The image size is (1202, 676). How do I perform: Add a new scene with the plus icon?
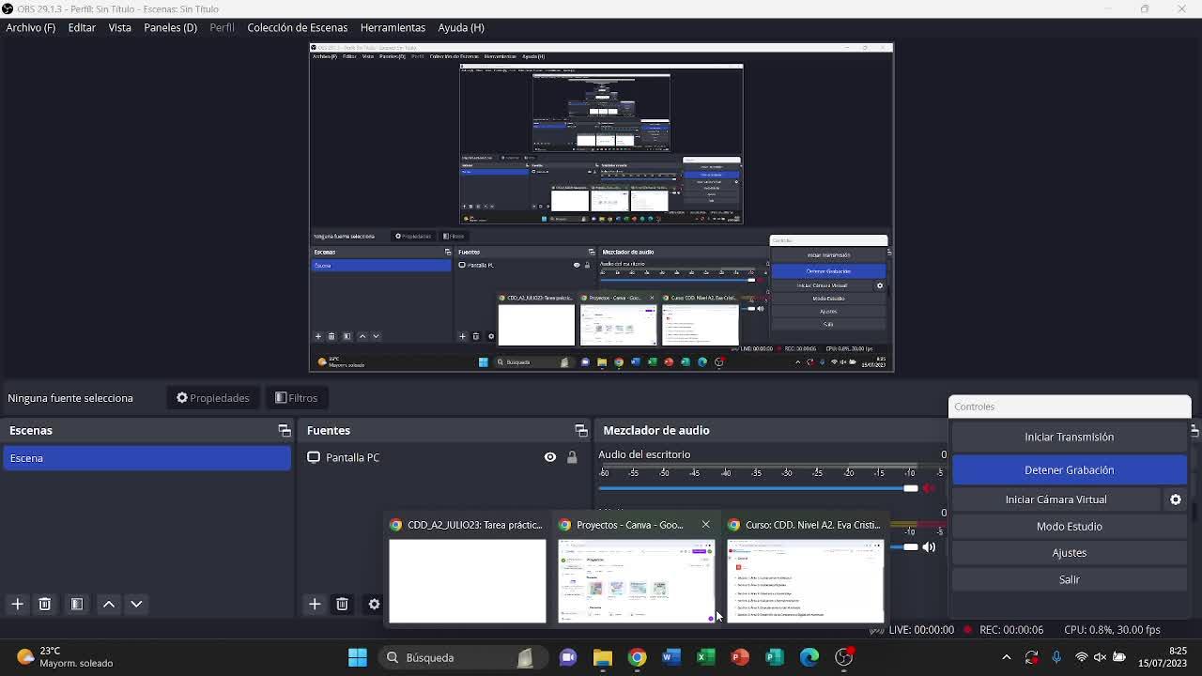pyautogui.click(x=17, y=605)
